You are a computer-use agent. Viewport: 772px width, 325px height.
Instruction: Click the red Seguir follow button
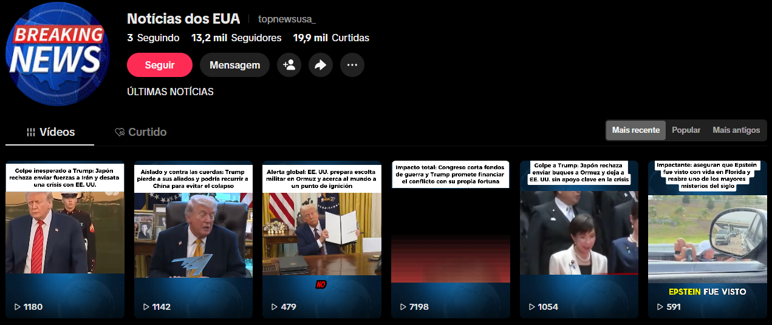click(160, 65)
